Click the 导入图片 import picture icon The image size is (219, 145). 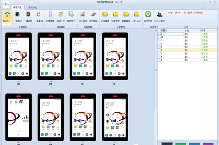82,16
